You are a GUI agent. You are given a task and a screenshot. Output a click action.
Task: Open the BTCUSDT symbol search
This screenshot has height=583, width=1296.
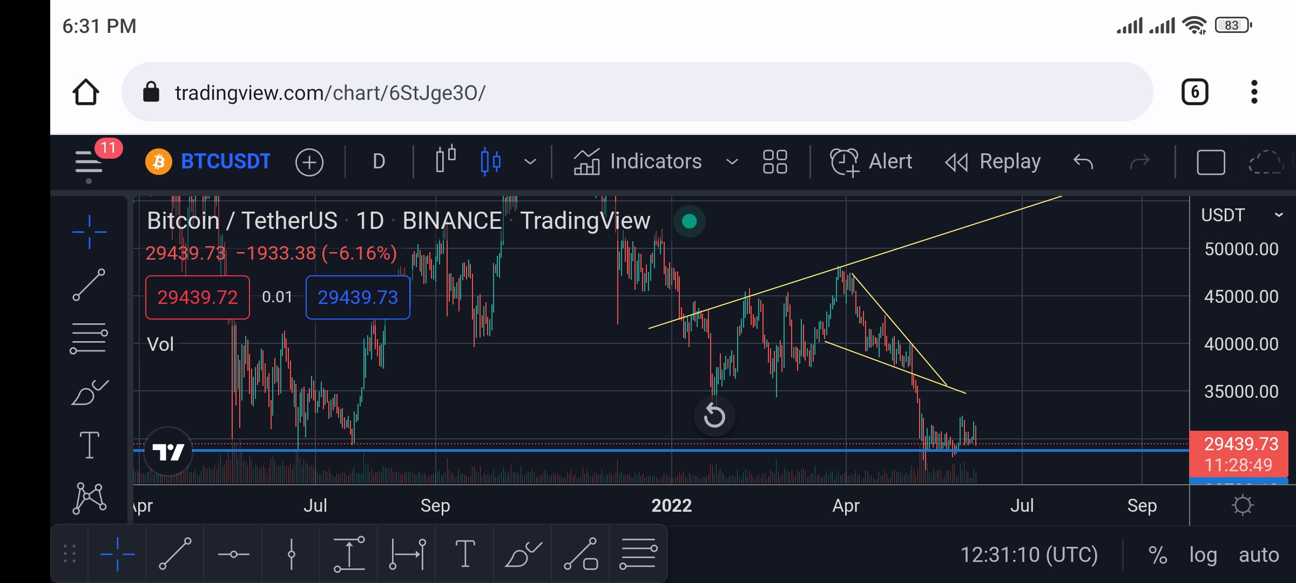[226, 161]
